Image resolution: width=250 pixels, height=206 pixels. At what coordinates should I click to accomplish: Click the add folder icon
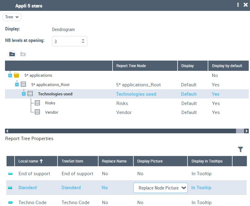[23, 54]
